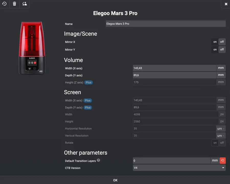Click the Vertical Resolution value field
The height and width of the screenshot is (184, 230).
click(174, 136)
